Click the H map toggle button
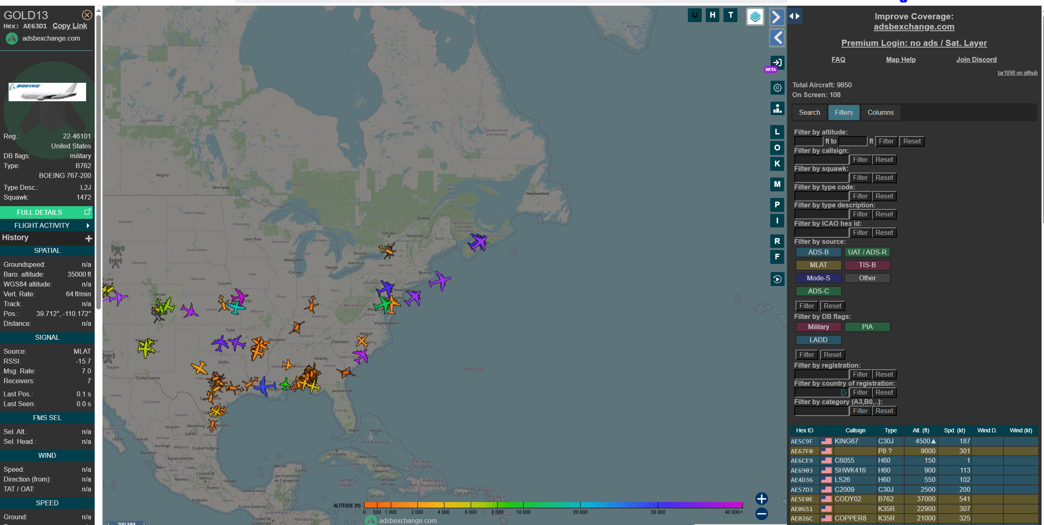Viewport: 1044px width, 525px height. click(712, 16)
